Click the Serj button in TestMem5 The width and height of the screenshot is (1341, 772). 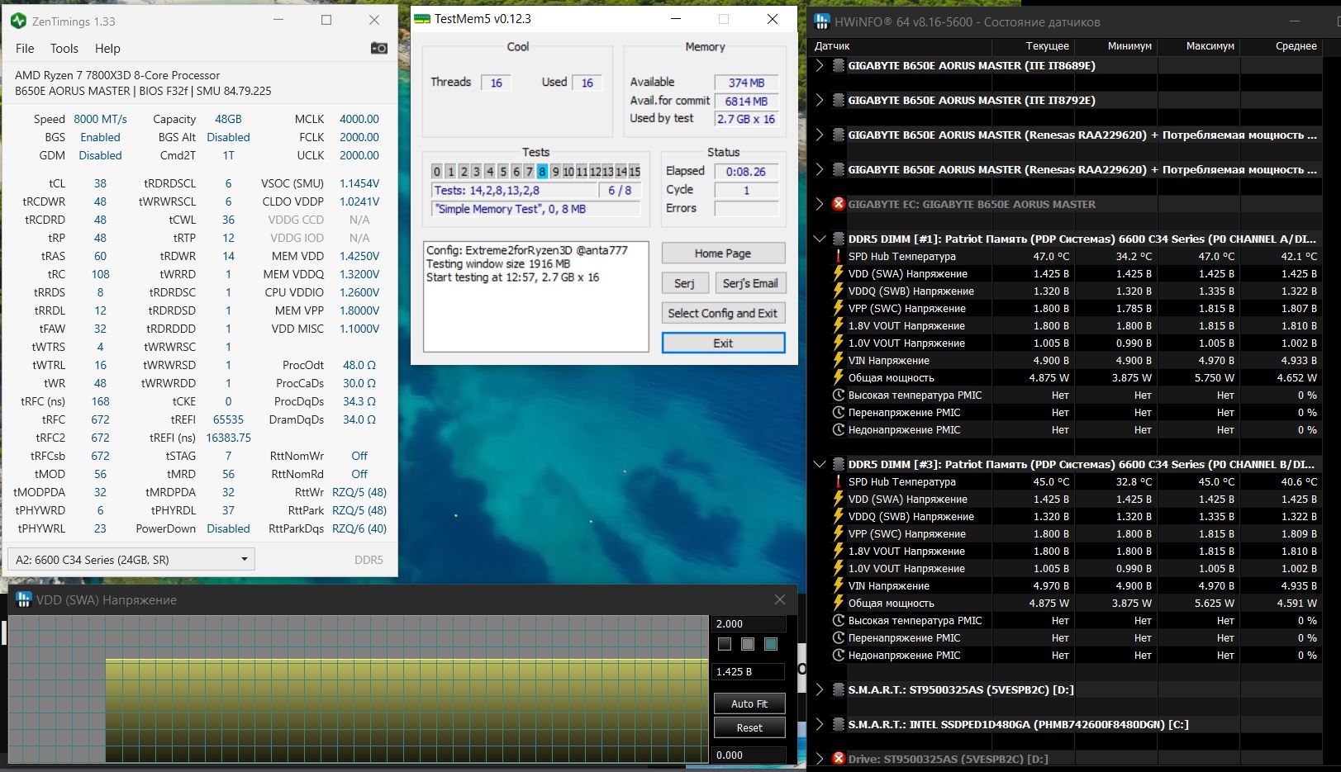684,283
